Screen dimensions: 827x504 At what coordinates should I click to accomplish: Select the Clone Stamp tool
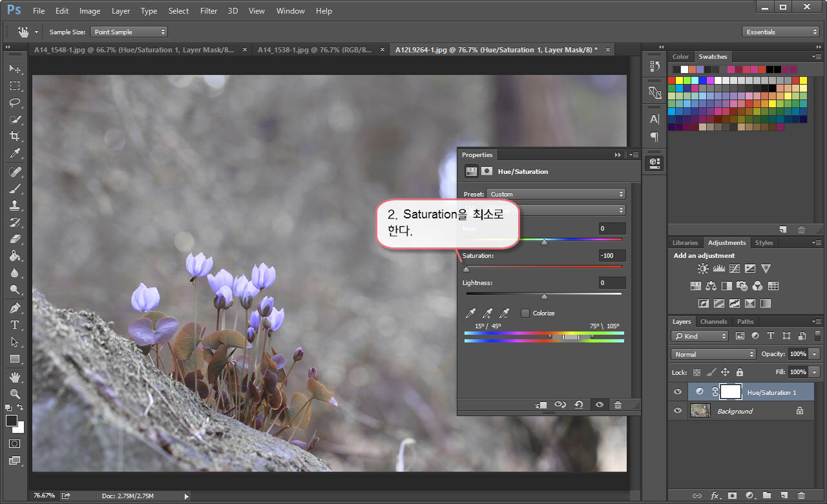pyautogui.click(x=15, y=205)
